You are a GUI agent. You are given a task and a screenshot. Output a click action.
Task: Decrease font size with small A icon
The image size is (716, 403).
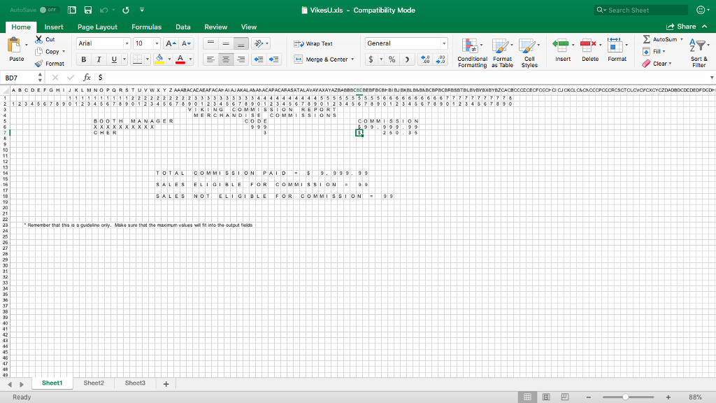(186, 43)
